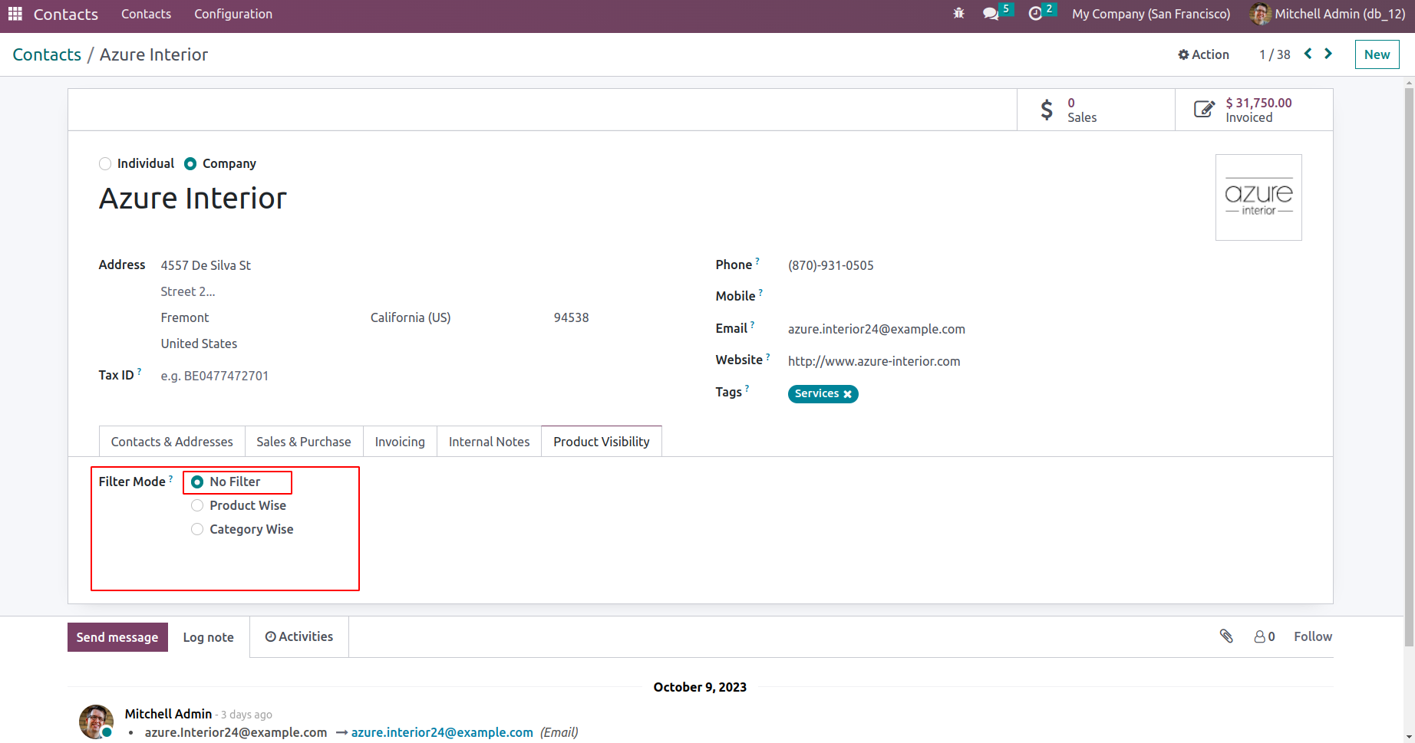
Task: Remove the Services tag with its x
Action: [x=848, y=394]
